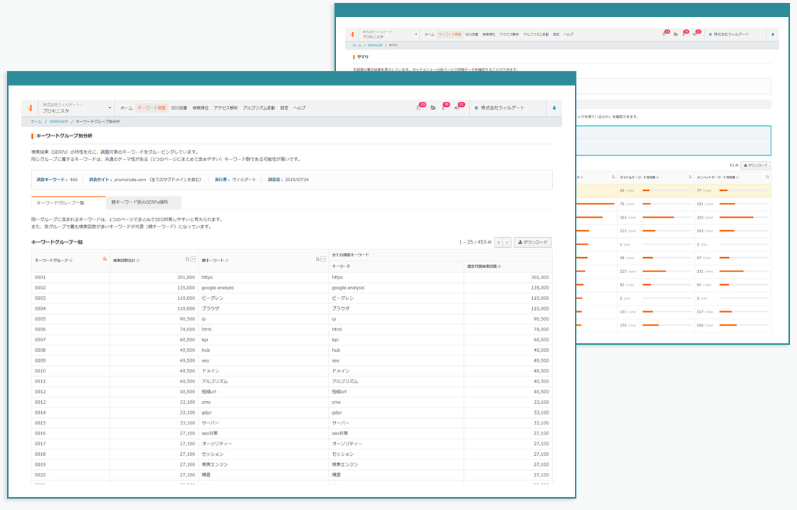This screenshot has height=510, width=797.
Task: Open filter dropdown for 親キーワード column
Action: (323, 259)
